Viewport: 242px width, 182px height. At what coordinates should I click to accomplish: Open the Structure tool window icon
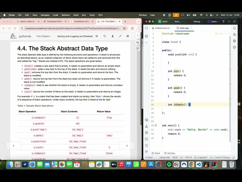(x=146, y=36)
